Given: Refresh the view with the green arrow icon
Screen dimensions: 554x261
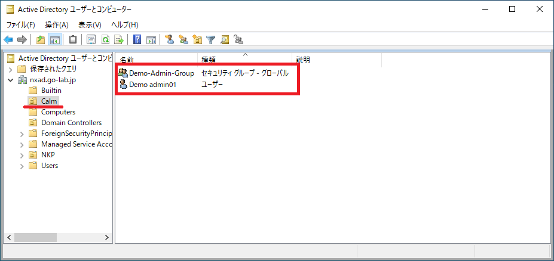Looking at the screenshot, I should (105, 40).
